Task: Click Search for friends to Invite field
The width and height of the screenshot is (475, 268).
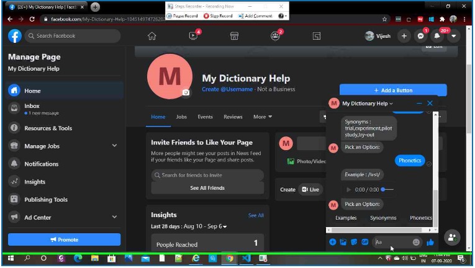Action: click(x=207, y=176)
